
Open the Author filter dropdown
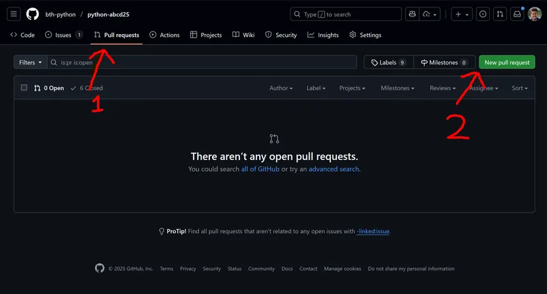click(x=280, y=88)
